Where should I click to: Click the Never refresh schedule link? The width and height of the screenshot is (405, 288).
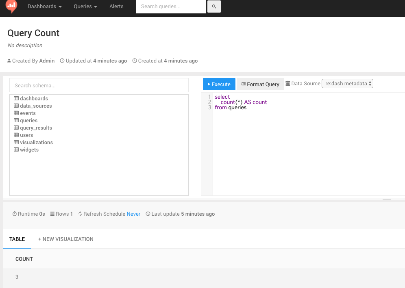point(133,214)
